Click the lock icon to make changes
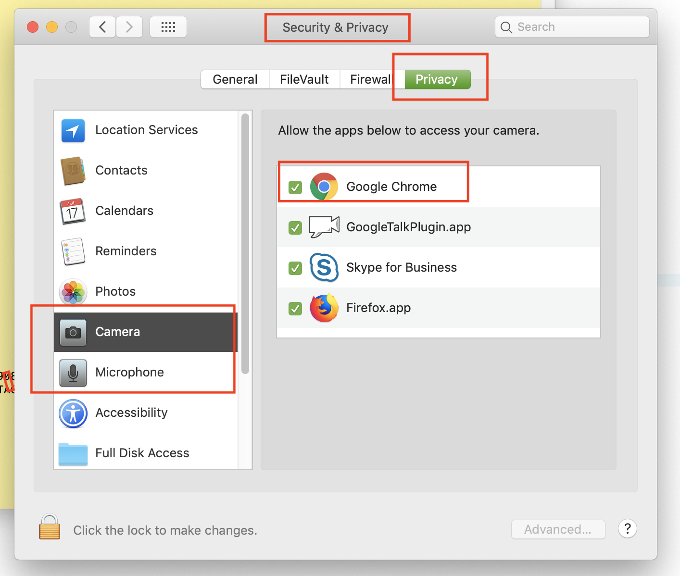 pos(50,526)
